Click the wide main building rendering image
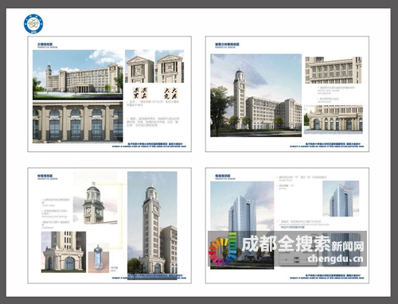The height and width of the screenshot is (304, 398). 78,75
